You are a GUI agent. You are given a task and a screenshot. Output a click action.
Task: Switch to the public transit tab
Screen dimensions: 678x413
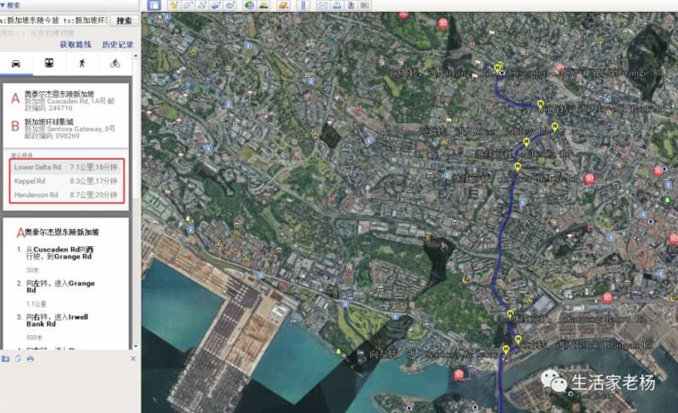pyautogui.click(x=49, y=63)
